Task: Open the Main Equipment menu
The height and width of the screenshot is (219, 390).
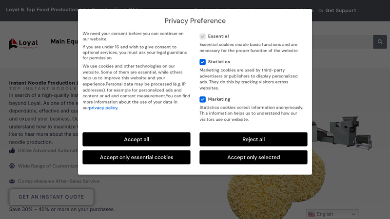Action: [x=64, y=41]
